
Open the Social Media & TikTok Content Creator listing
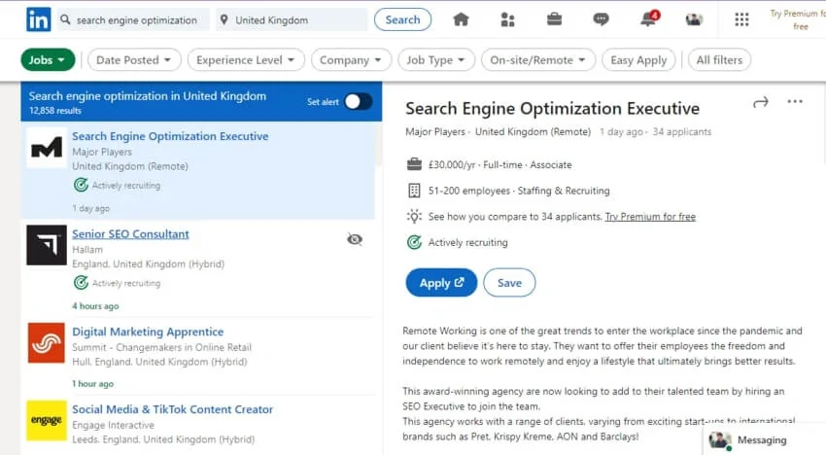172,409
